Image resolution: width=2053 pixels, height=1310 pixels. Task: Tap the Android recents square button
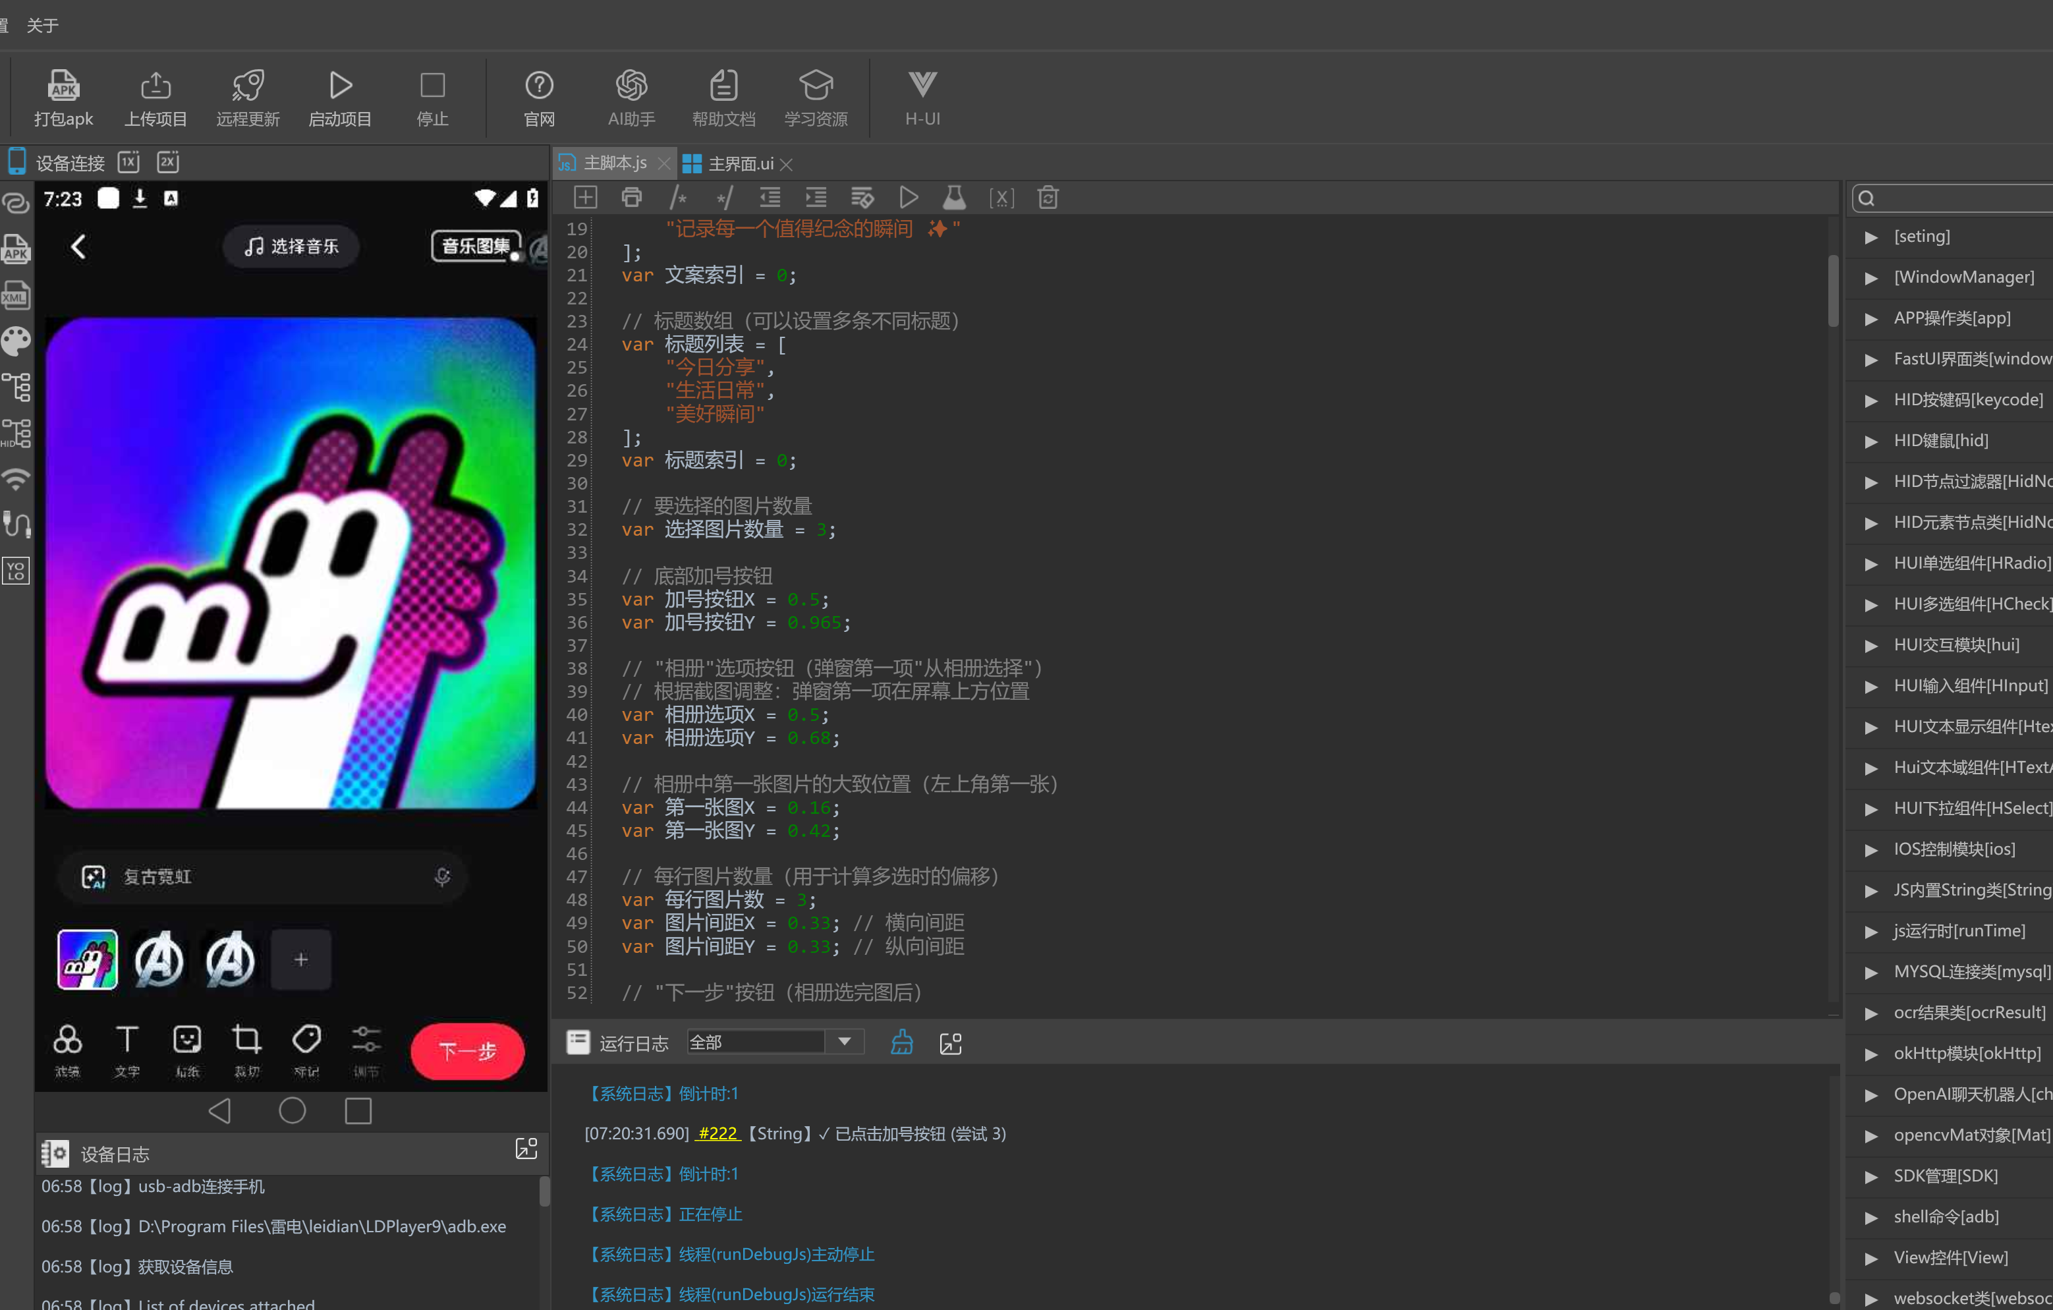(358, 1110)
